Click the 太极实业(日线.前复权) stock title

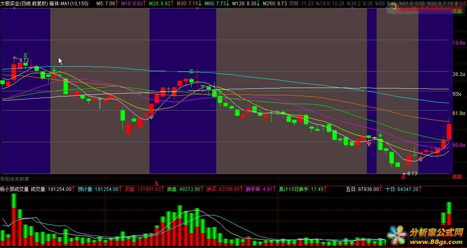tap(24, 3)
